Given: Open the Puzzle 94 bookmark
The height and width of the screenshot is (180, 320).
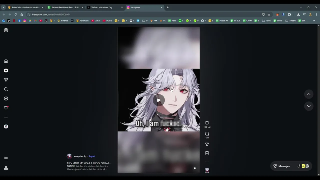Looking at the screenshot, I should (222, 21).
